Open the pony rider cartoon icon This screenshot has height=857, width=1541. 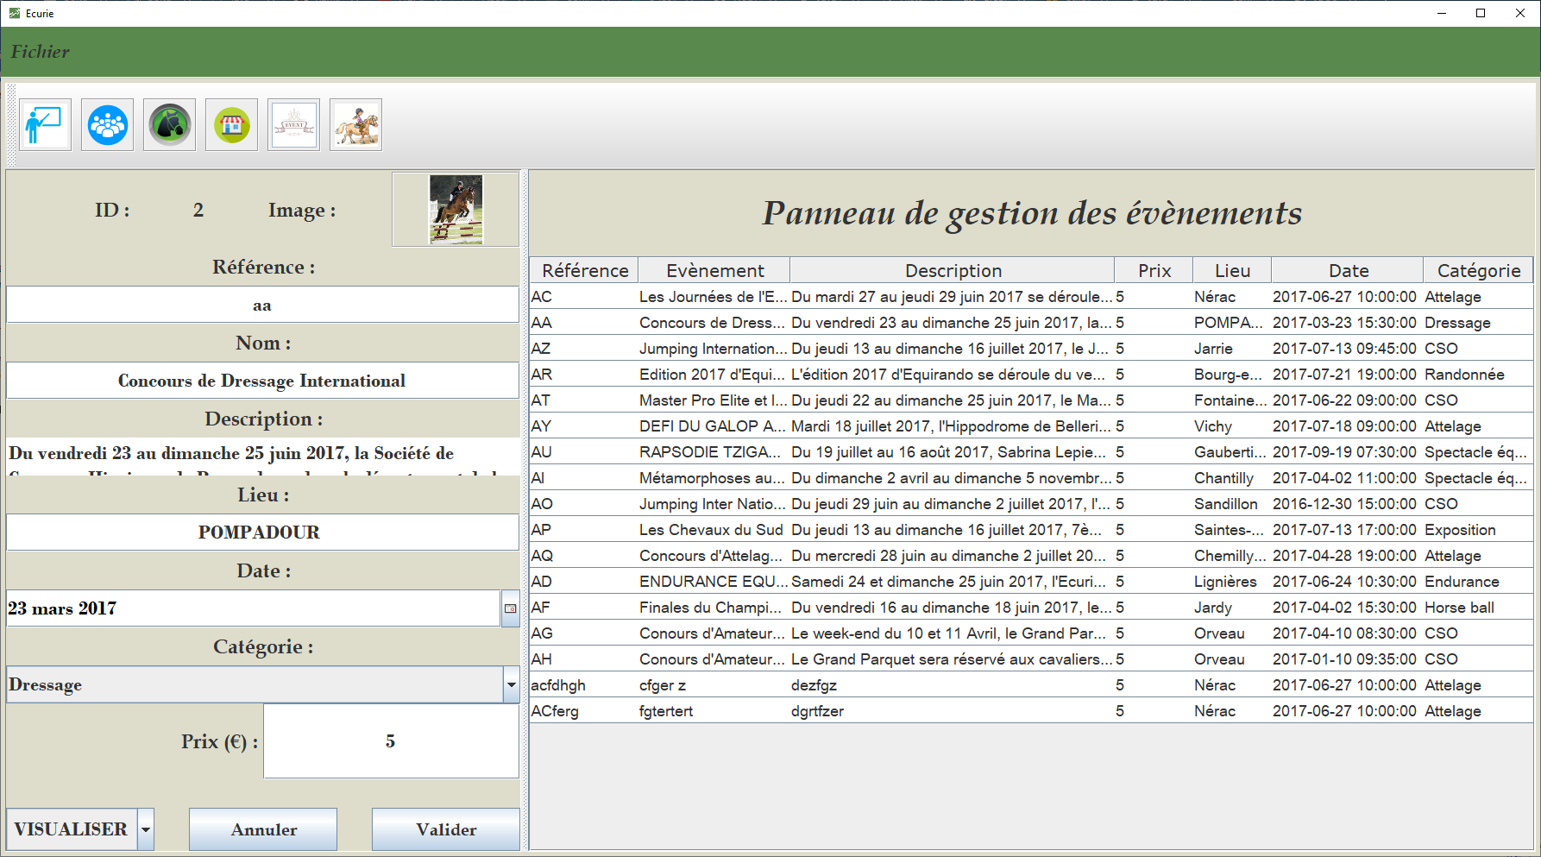tap(355, 125)
